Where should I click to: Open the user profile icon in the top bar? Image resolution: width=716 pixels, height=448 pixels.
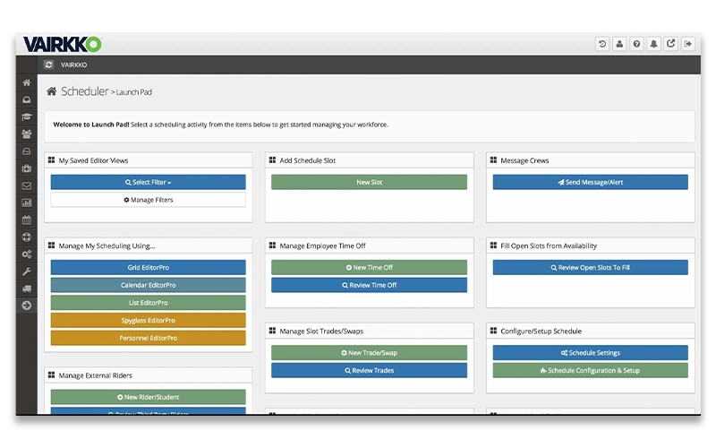(x=619, y=44)
